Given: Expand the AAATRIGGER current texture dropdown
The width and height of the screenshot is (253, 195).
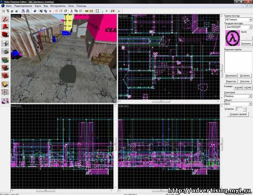Looking at the screenshot, I should tap(250, 27).
